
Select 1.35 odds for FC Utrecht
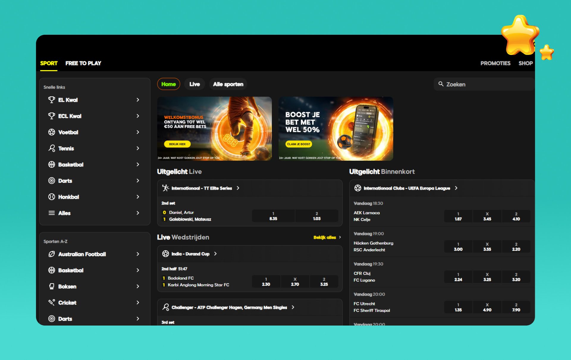[x=458, y=307]
